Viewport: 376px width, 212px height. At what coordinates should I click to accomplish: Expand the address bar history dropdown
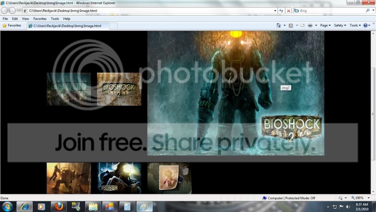[275, 11]
